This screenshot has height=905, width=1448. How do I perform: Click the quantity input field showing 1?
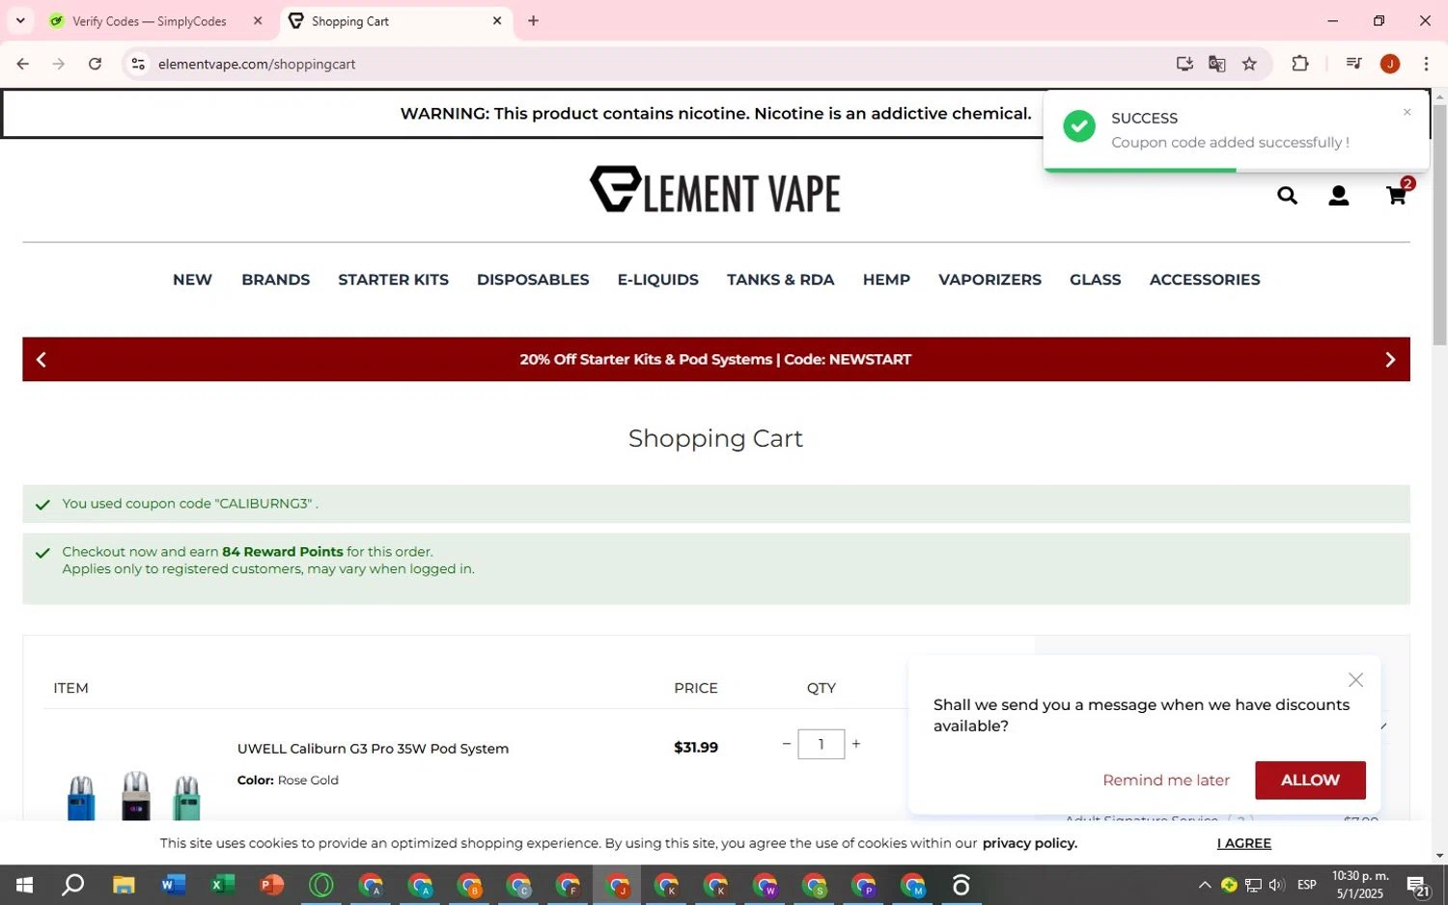pos(821,744)
